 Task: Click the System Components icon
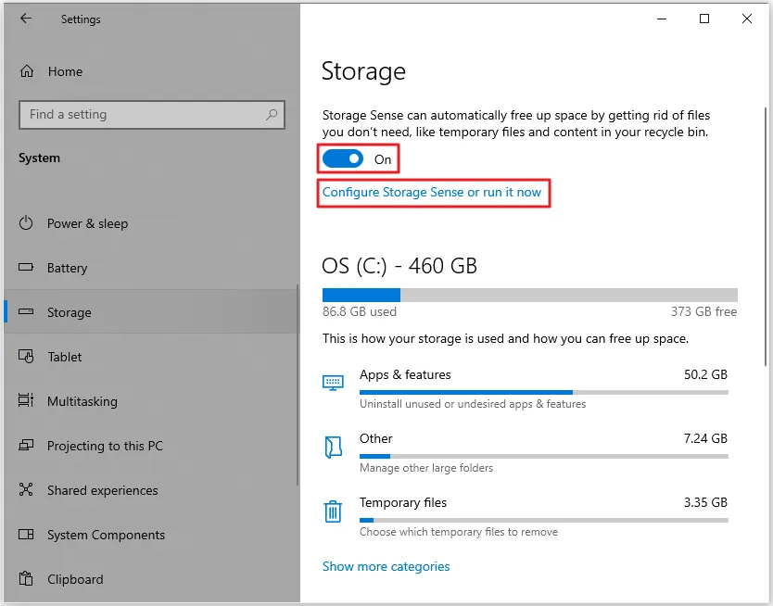pos(26,534)
